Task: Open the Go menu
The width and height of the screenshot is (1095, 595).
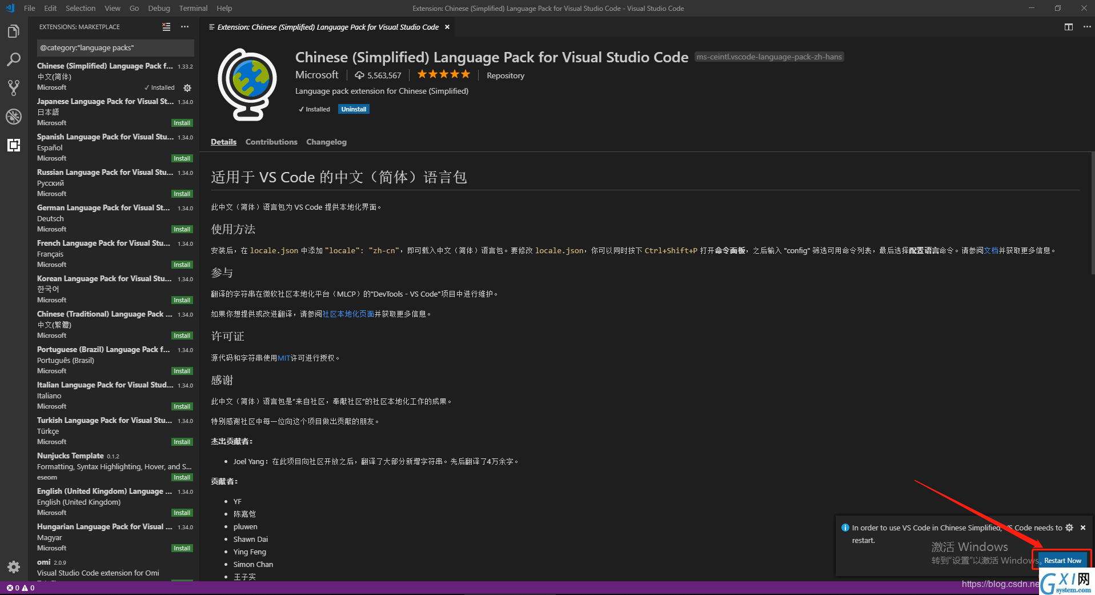Action: pos(134,8)
